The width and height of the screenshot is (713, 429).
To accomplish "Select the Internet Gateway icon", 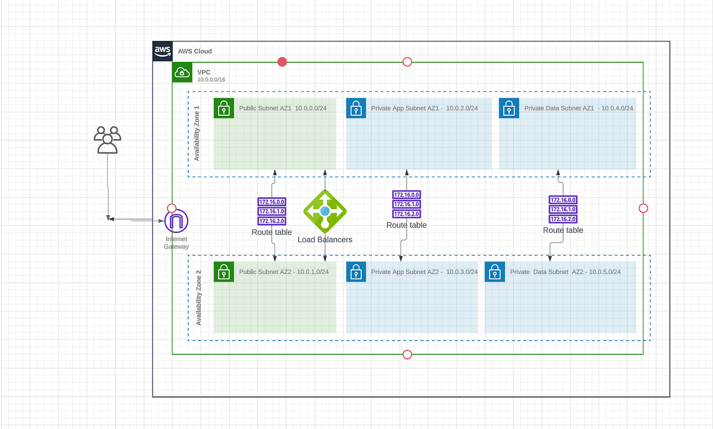I will (176, 221).
